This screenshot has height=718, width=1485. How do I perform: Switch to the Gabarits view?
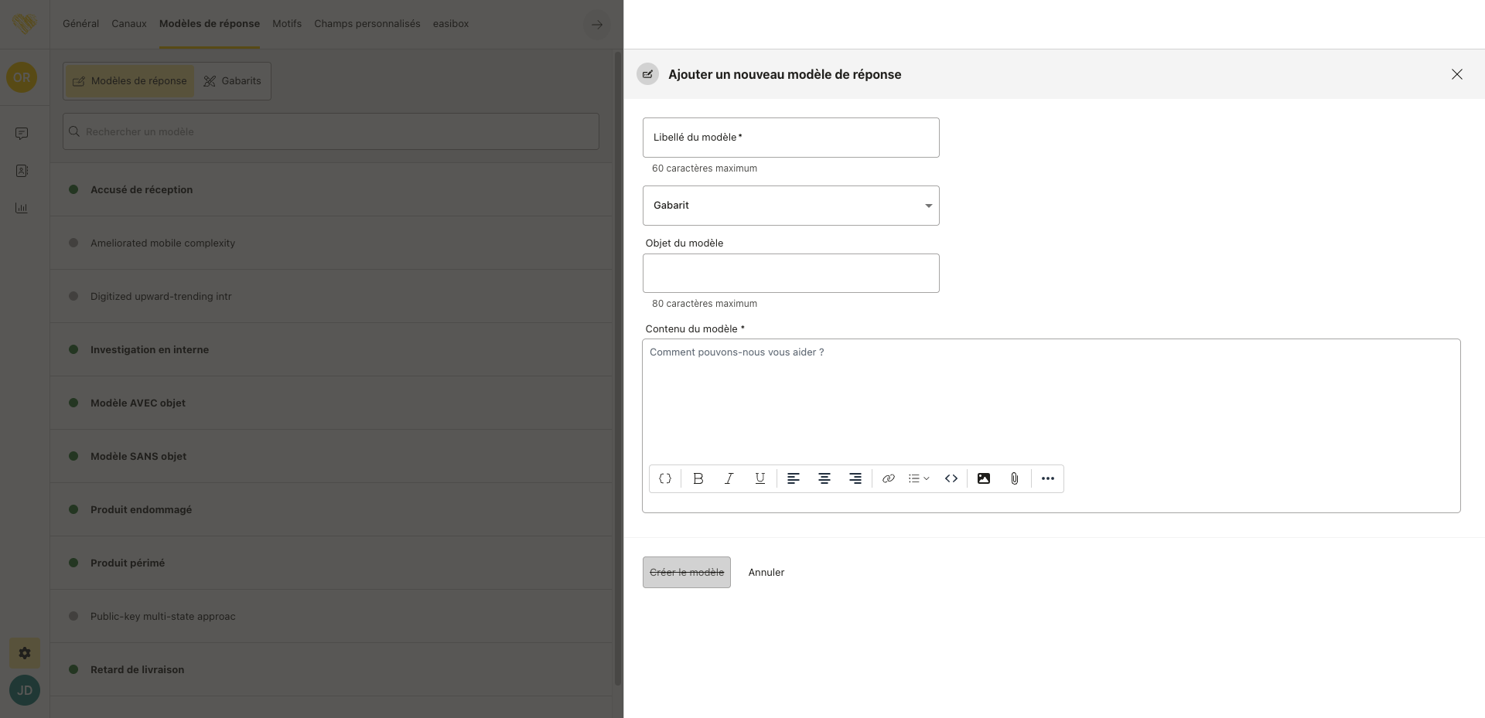click(x=232, y=81)
